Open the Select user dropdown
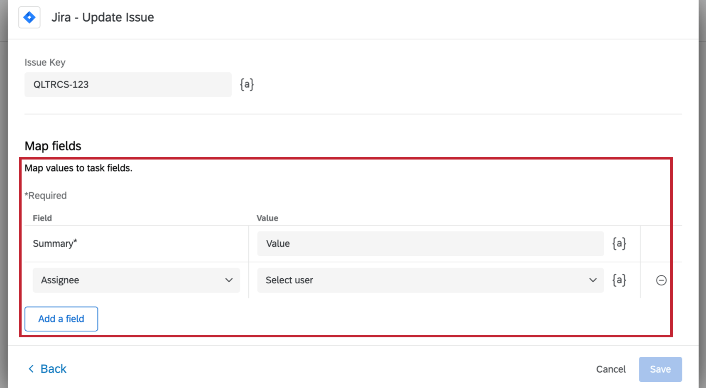The width and height of the screenshot is (706, 388). pyautogui.click(x=430, y=280)
